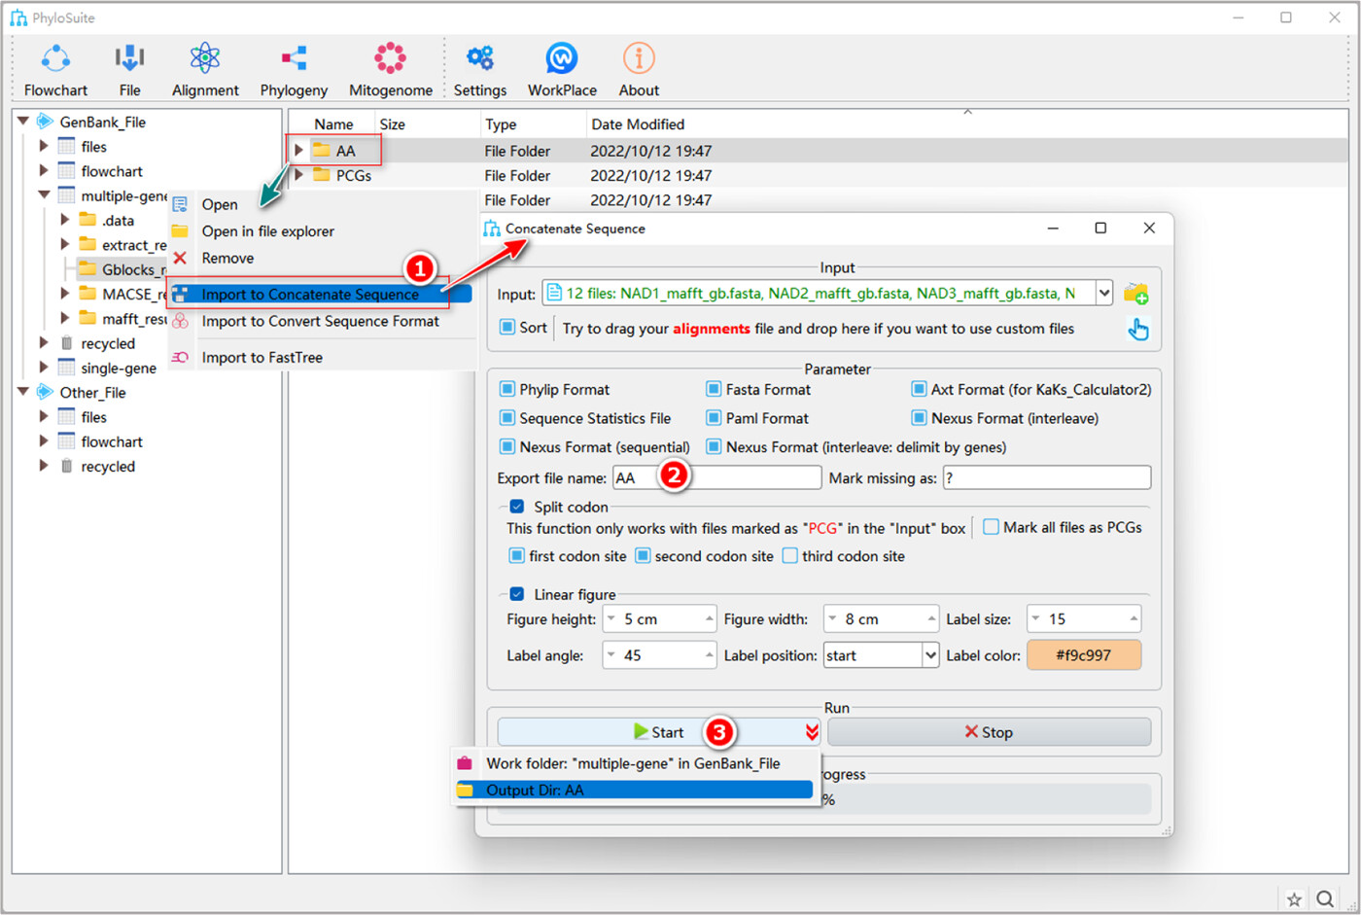Click the recycled bin icon under GenBank_File
The height and width of the screenshot is (915, 1361).
coord(66,343)
